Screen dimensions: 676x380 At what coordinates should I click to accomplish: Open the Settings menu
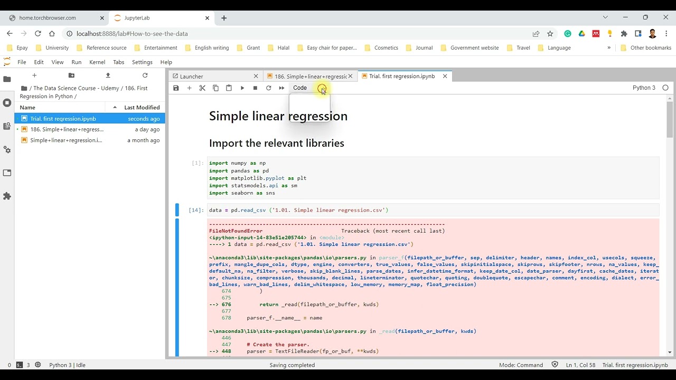[142, 62]
